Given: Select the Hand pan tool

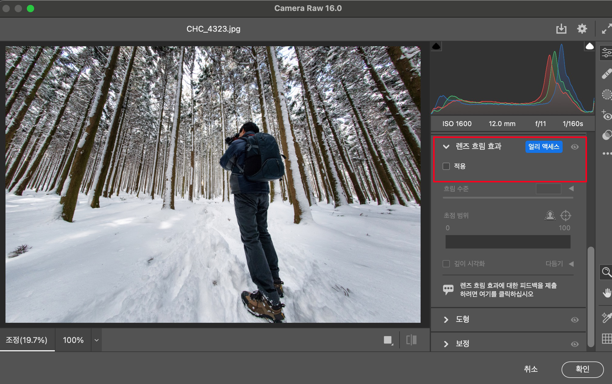Looking at the screenshot, I should (x=607, y=293).
